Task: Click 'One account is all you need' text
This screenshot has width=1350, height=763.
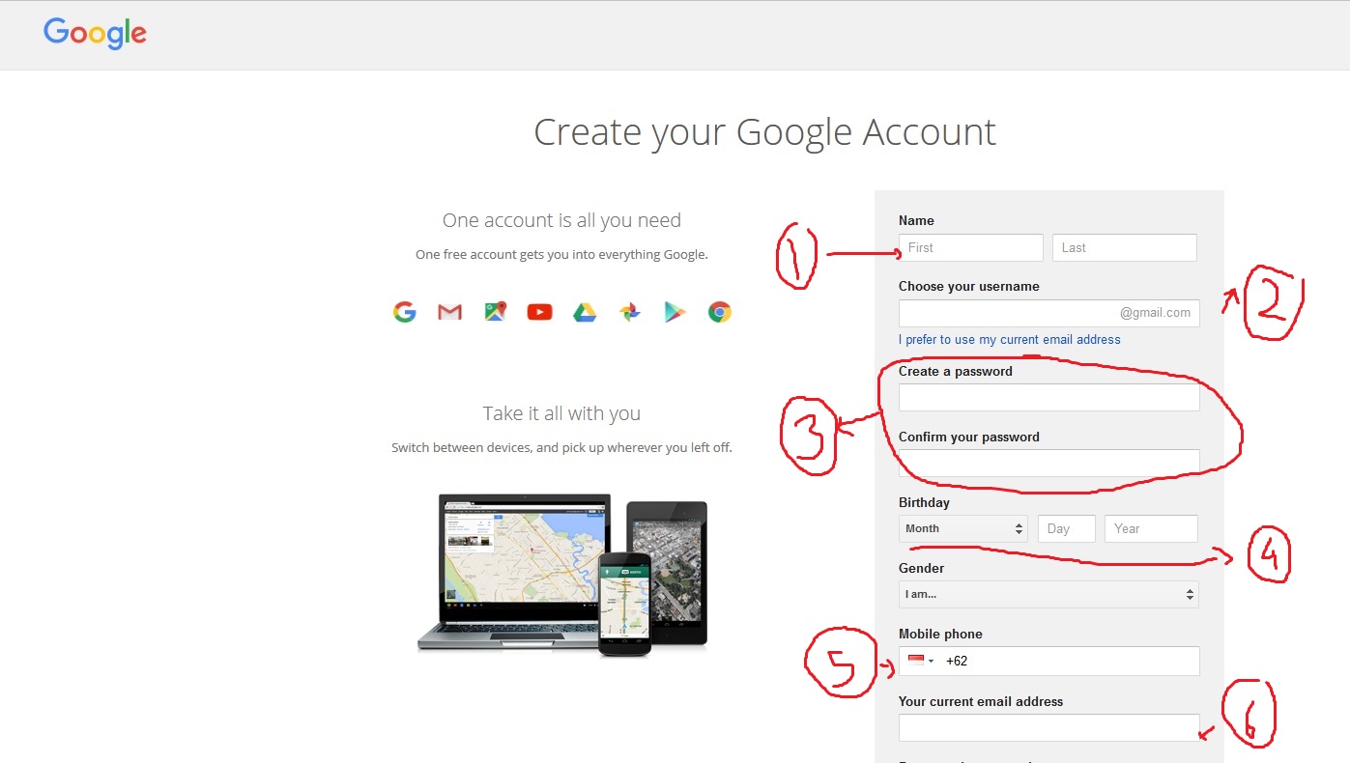Action: (561, 220)
